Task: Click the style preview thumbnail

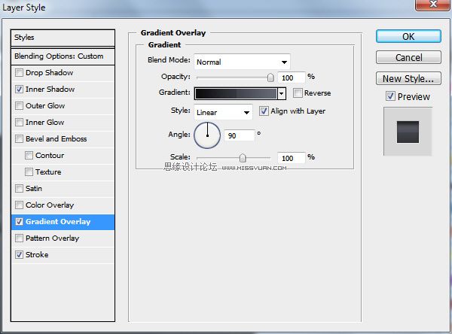Action: (x=408, y=132)
